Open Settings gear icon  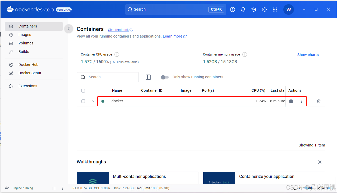click(x=264, y=10)
